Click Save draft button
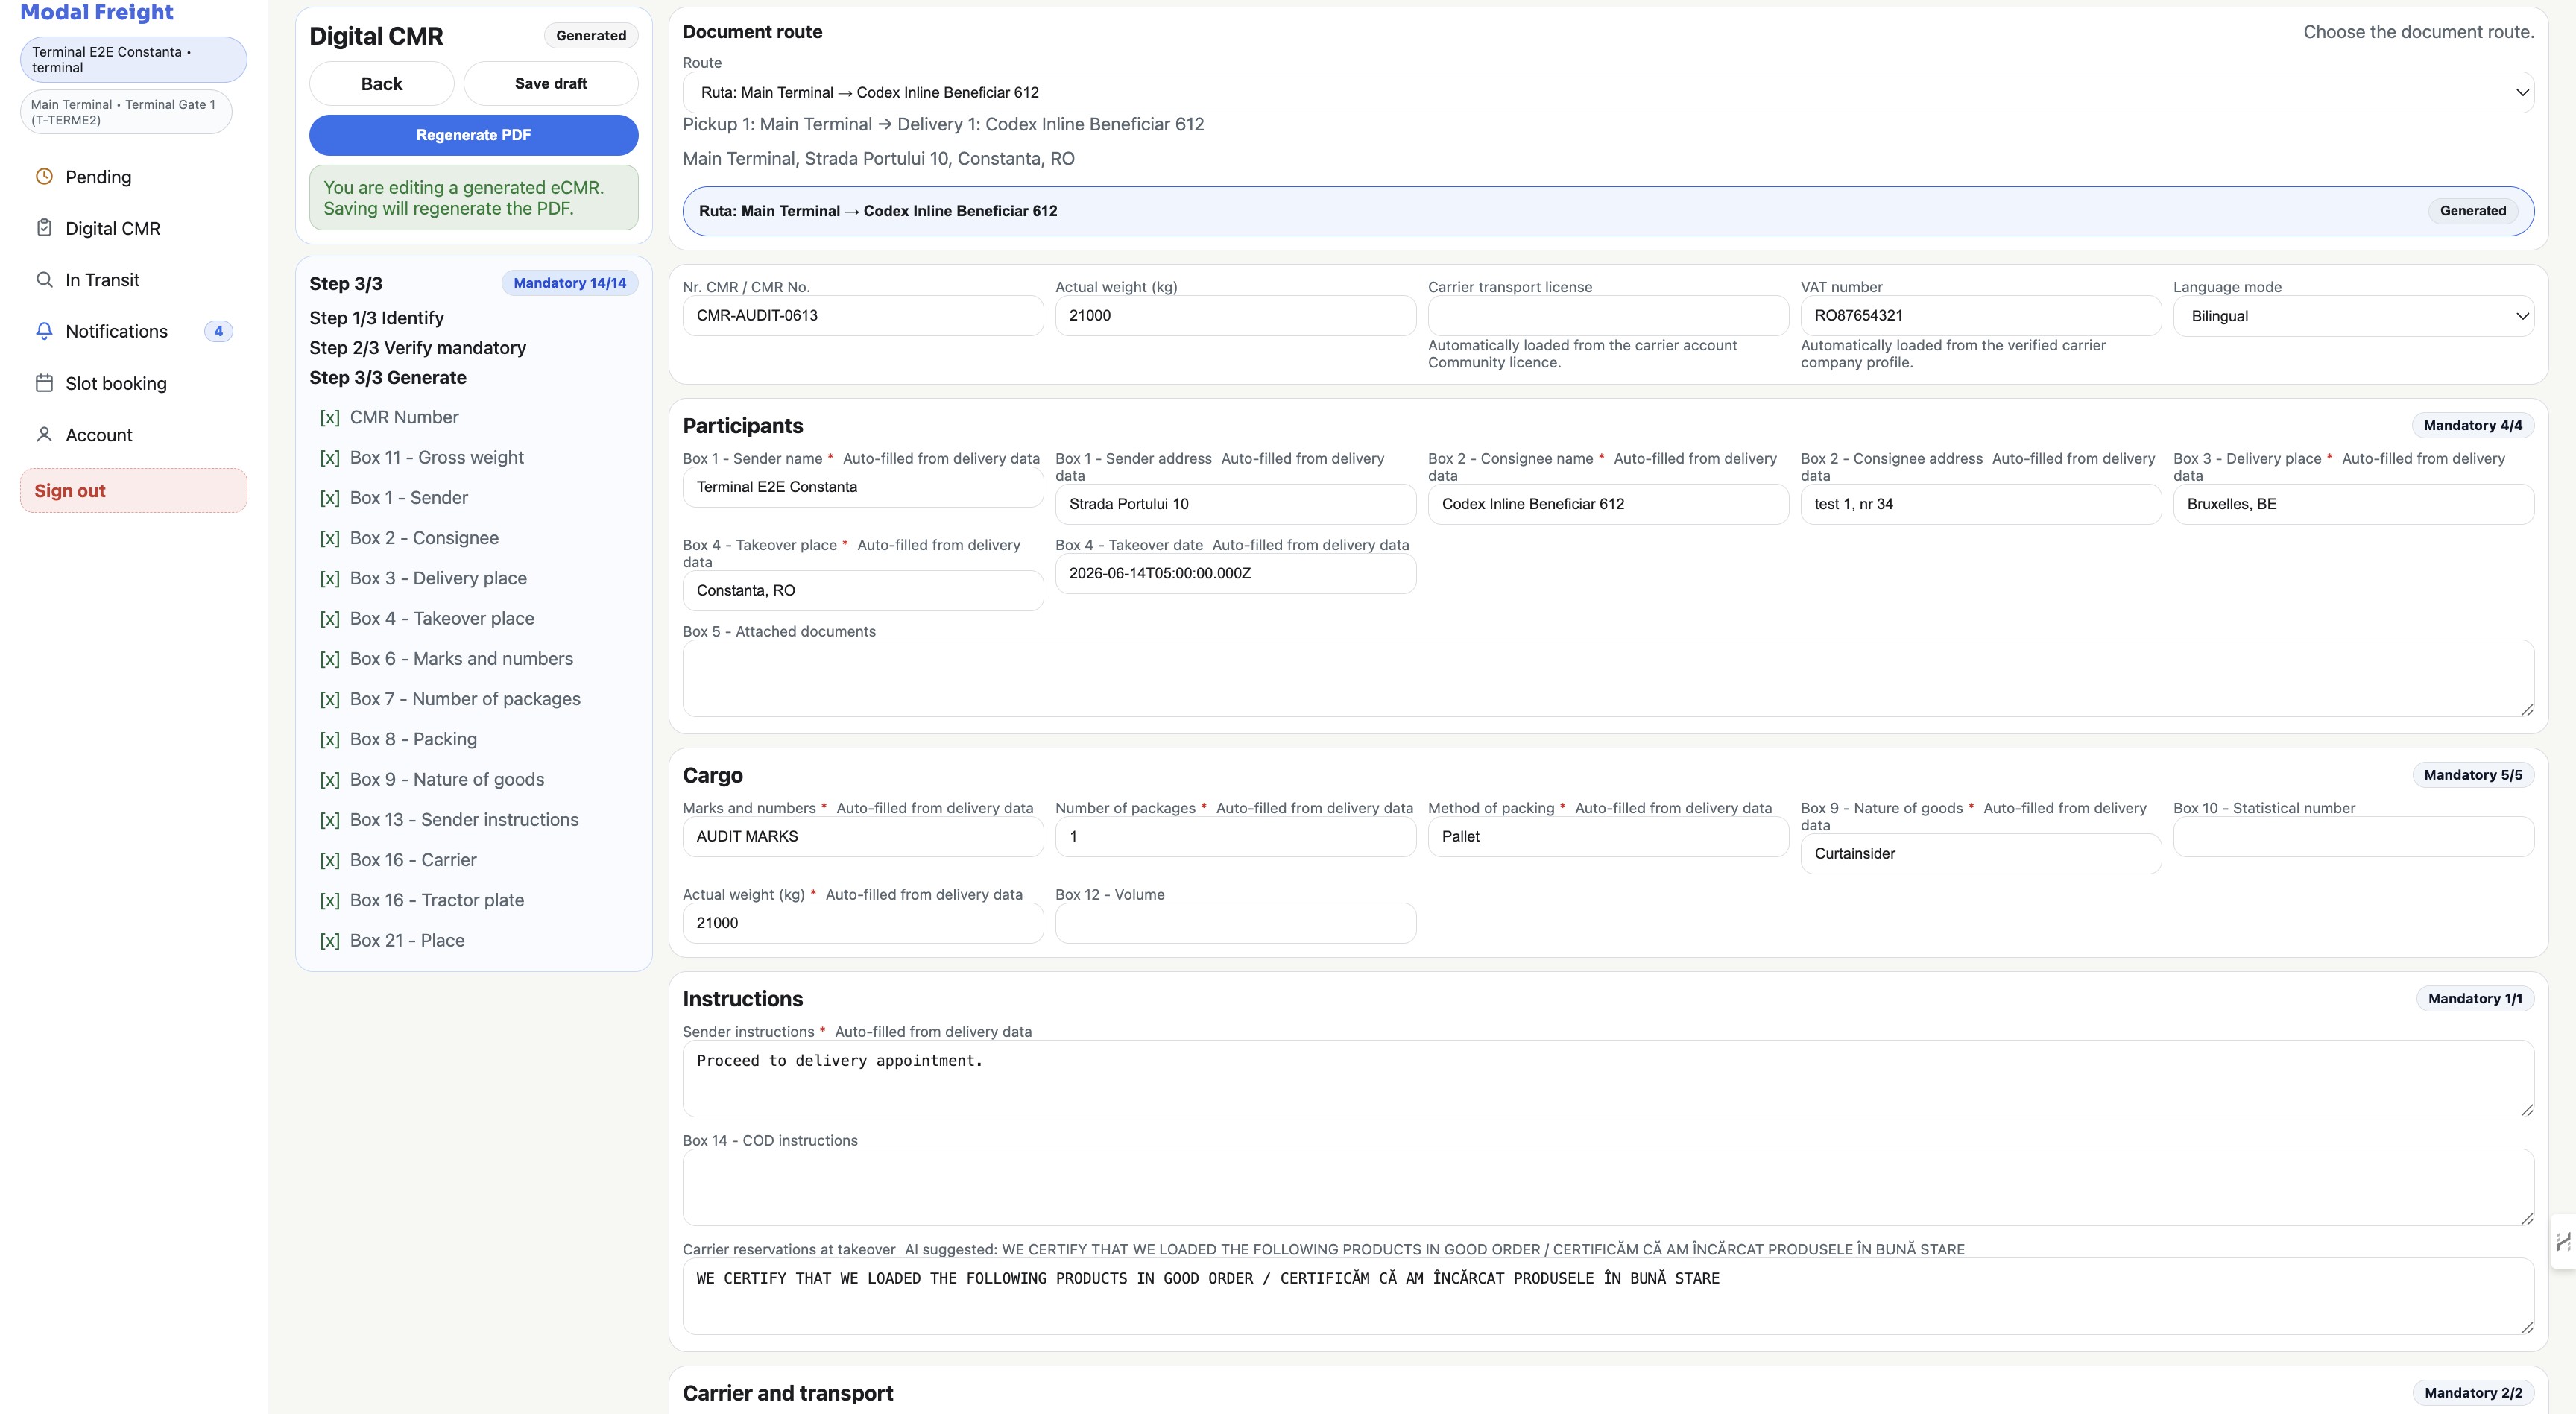The image size is (2576, 1414). 551,84
